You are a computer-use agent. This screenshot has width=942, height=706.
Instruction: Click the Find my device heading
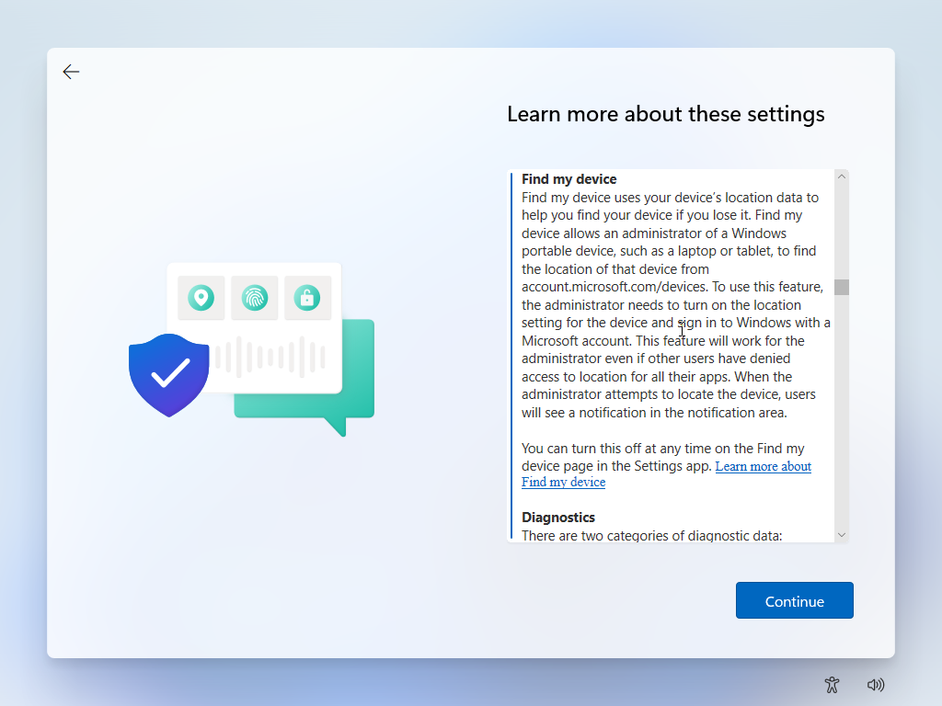(x=569, y=179)
